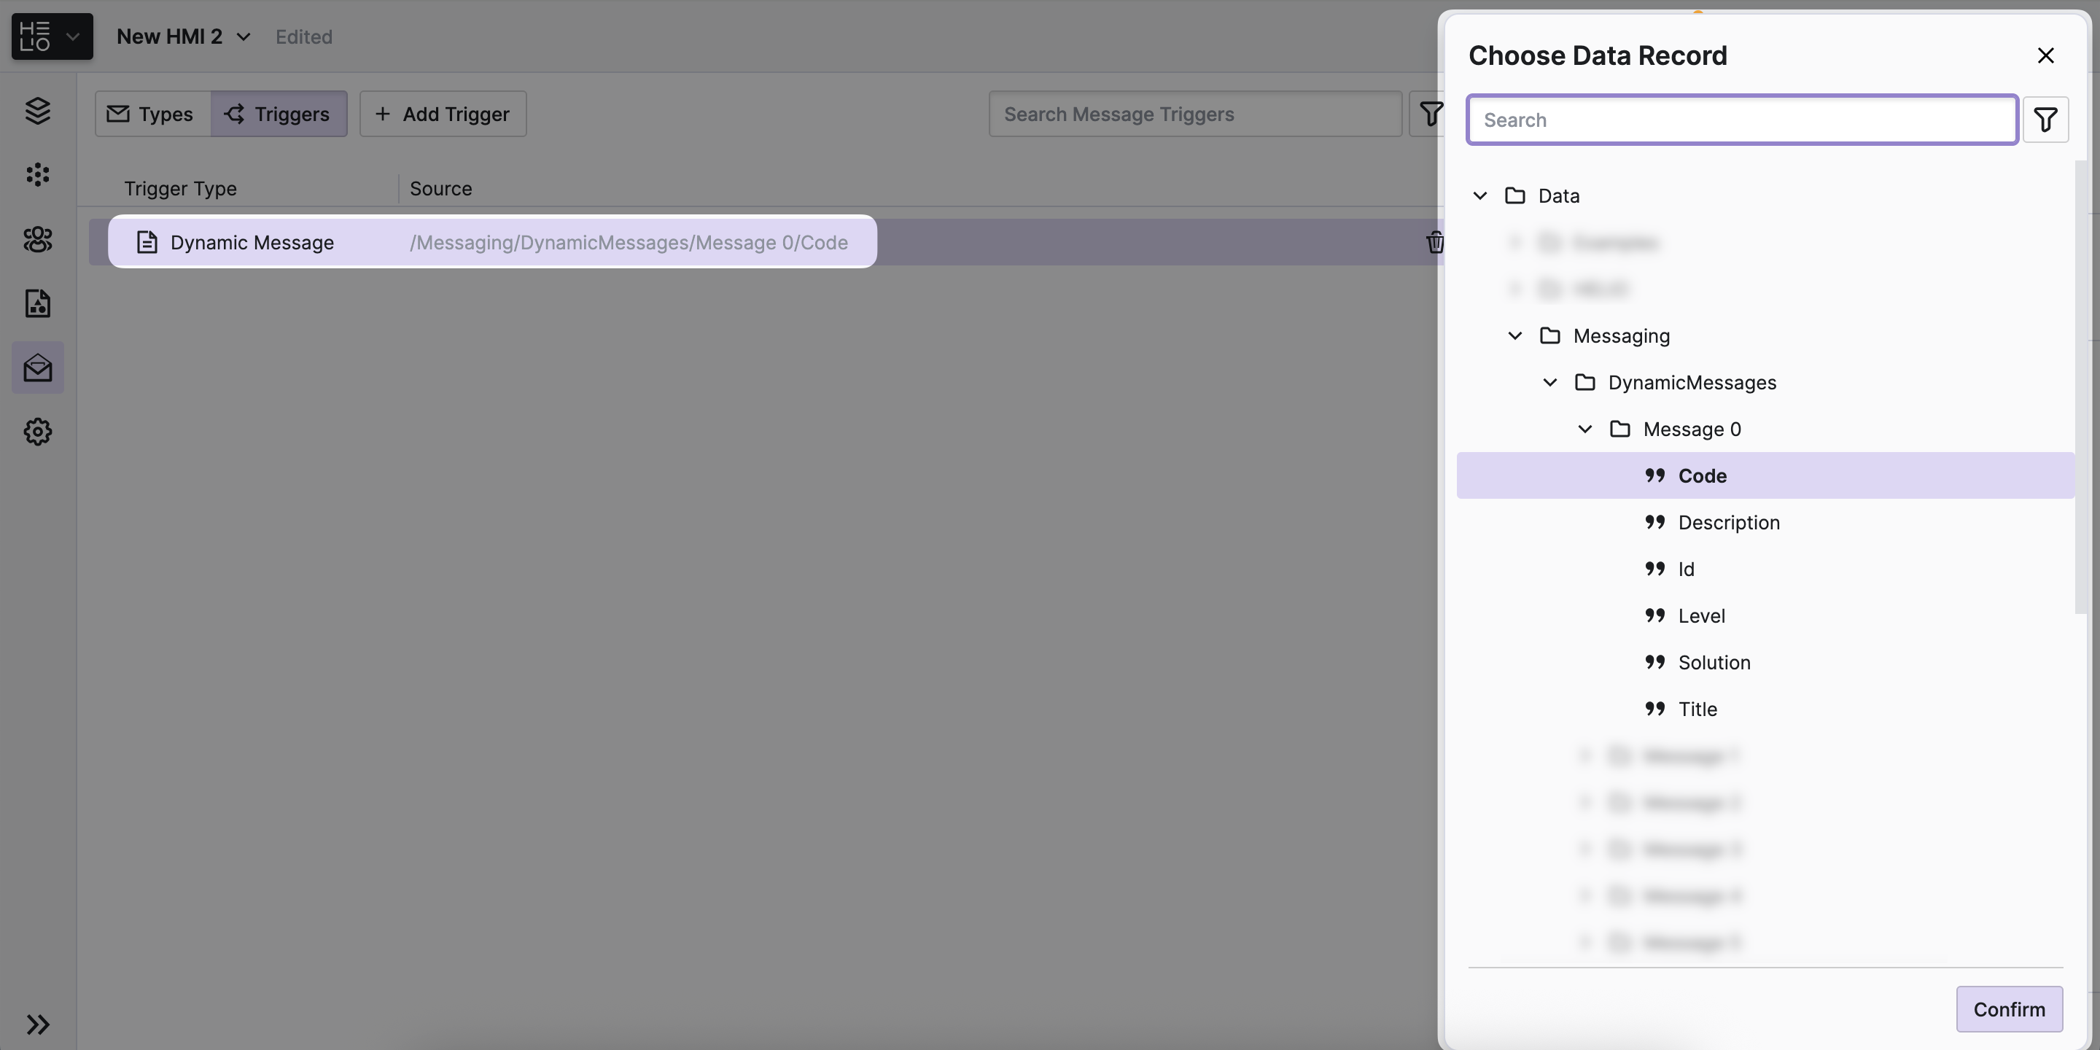This screenshot has width=2100, height=1050.
Task: Switch to the Types tab
Action: (x=152, y=114)
